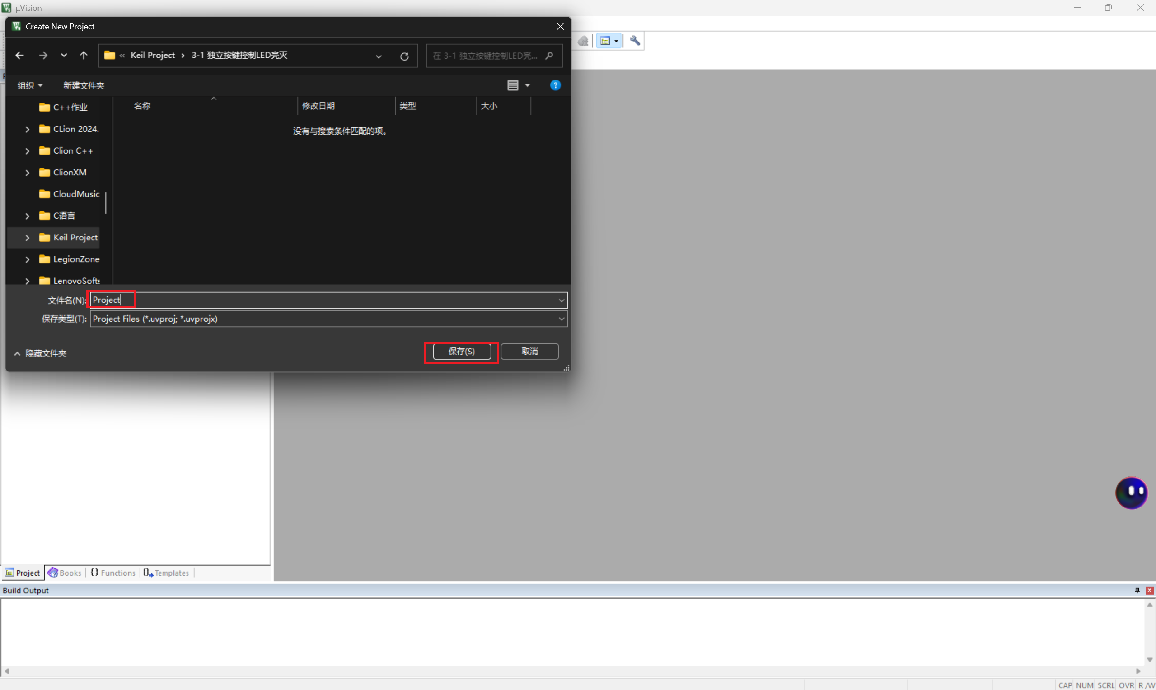
Task: Expand the Keil Project tree folder
Action: click(x=28, y=238)
